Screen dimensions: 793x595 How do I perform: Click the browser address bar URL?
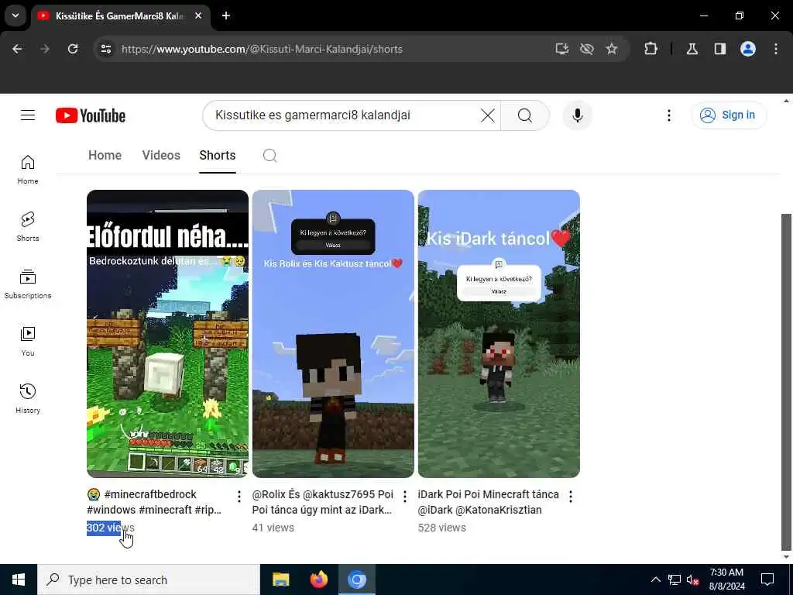[262, 49]
